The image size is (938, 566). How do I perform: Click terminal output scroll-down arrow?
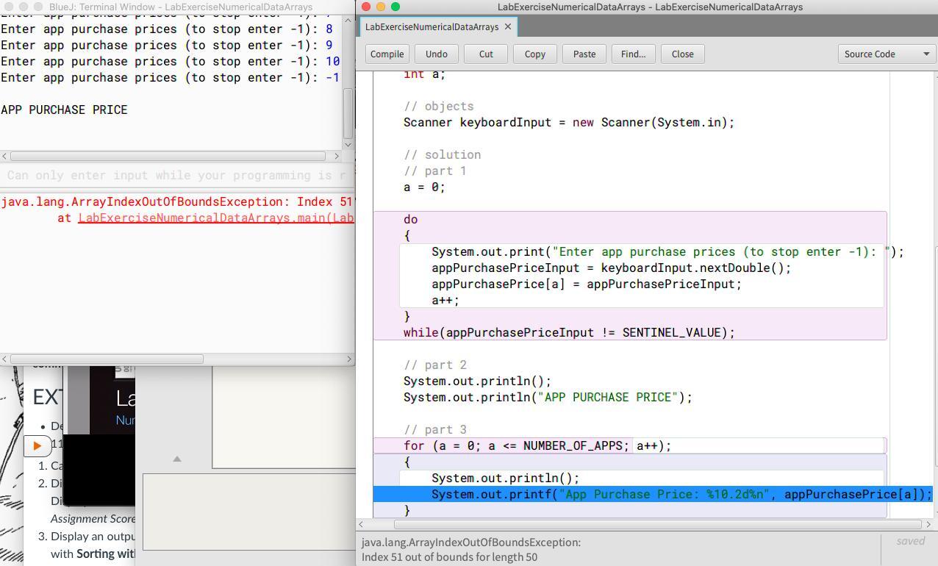click(x=348, y=145)
